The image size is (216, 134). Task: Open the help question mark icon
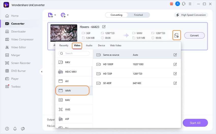point(7,129)
